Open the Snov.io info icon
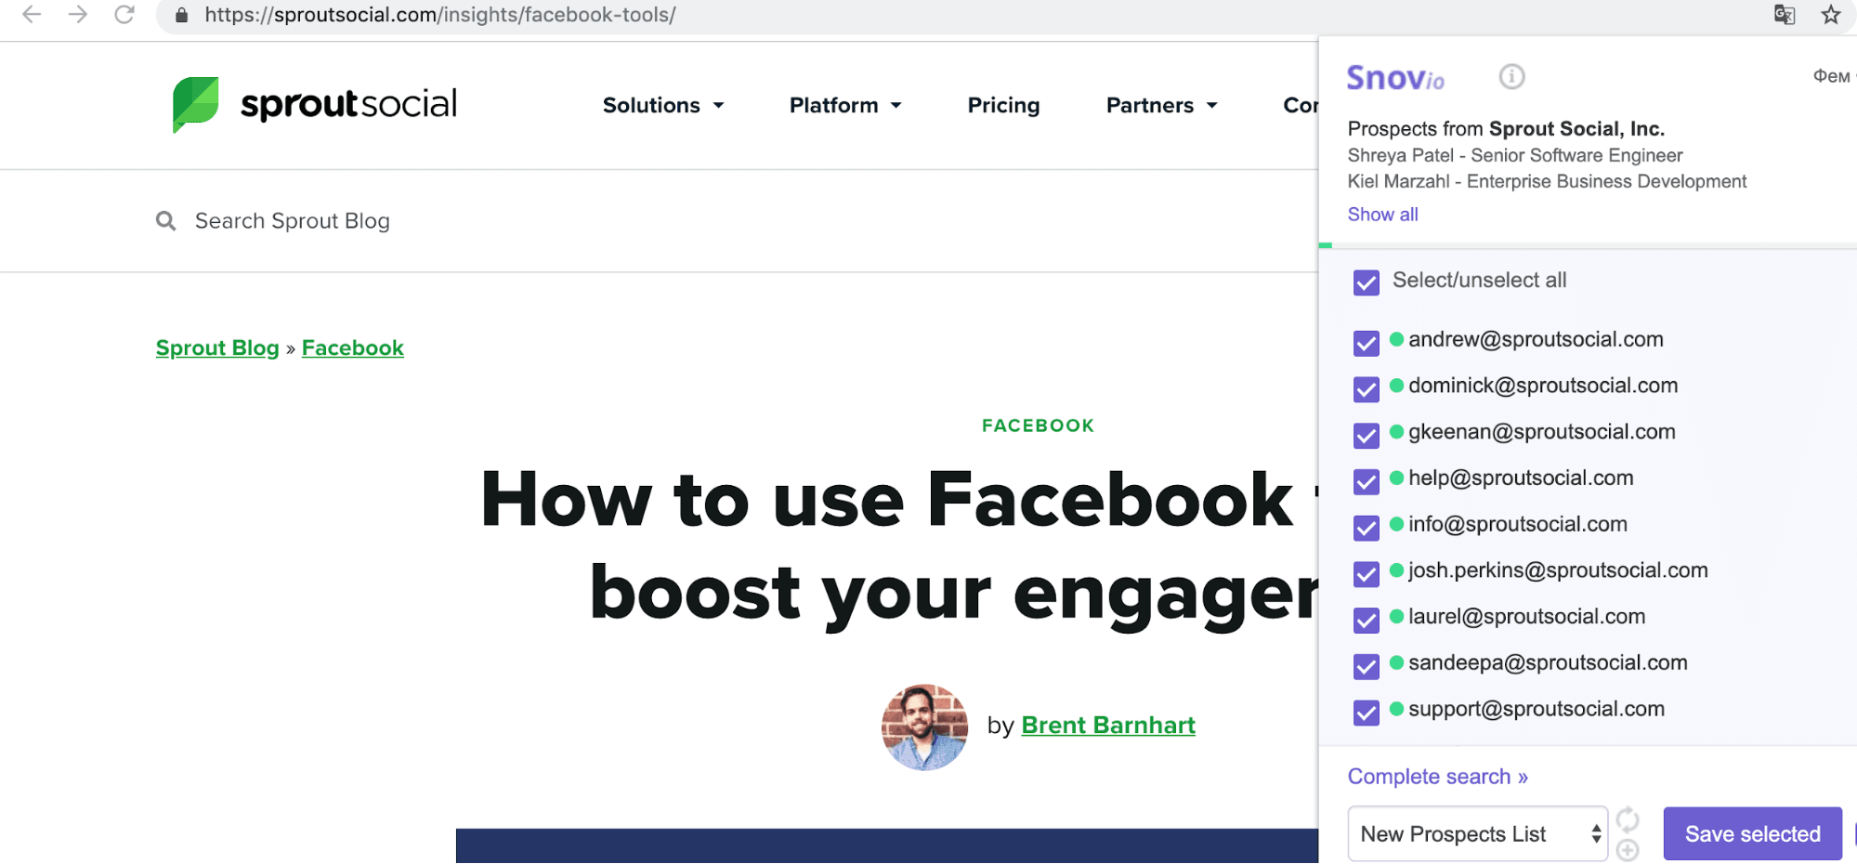 (x=1512, y=76)
